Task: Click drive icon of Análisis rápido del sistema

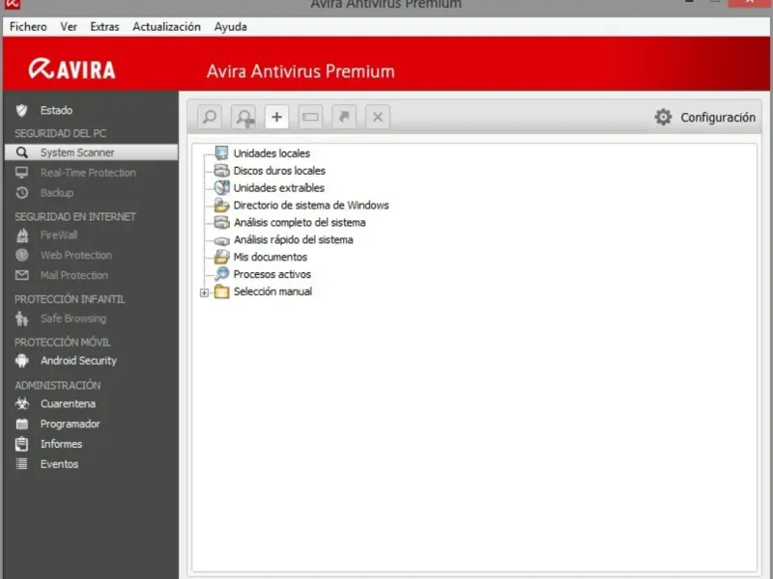Action: [222, 240]
